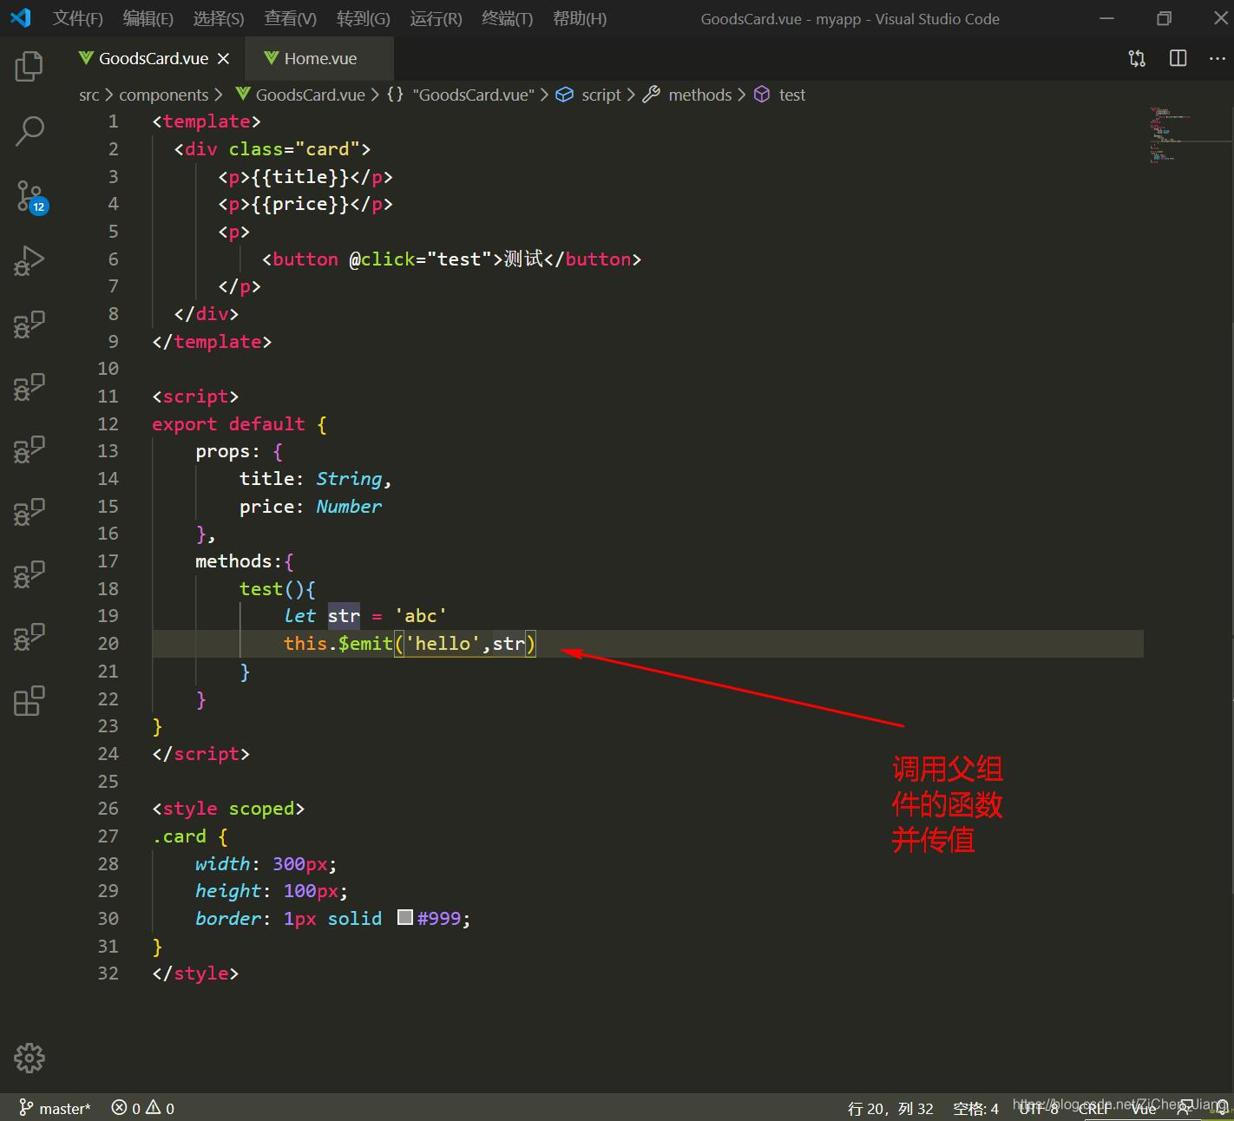Expand the "GoodsCard.vue" object breadcrumb
The height and width of the screenshot is (1121, 1234).
point(473,95)
